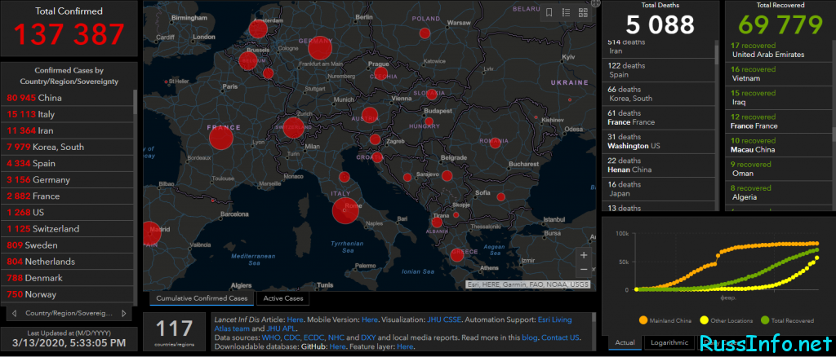Viewport: 836px width, 357px height.
Task: Open the Contact US link
Action: tap(560, 338)
